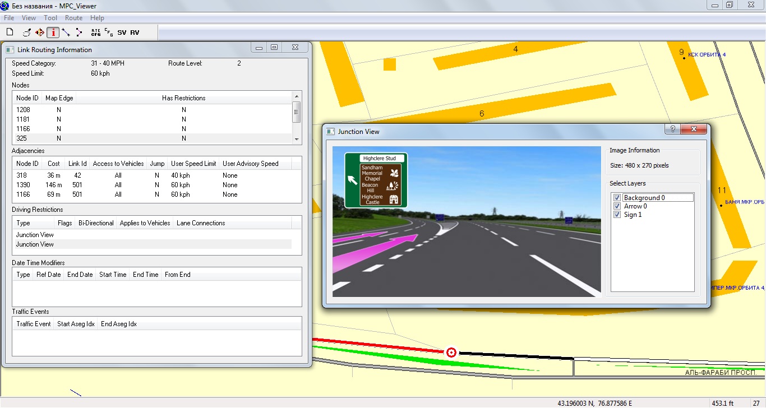Open the Tool menu
This screenshot has width=766, height=408.
(x=50, y=18)
